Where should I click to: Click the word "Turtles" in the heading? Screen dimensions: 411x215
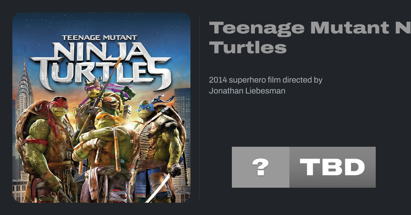pos(248,48)
